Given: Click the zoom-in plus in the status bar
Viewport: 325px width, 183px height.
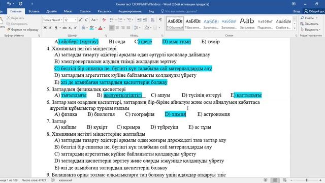Looking at the screenshot, I should (320, 180).
